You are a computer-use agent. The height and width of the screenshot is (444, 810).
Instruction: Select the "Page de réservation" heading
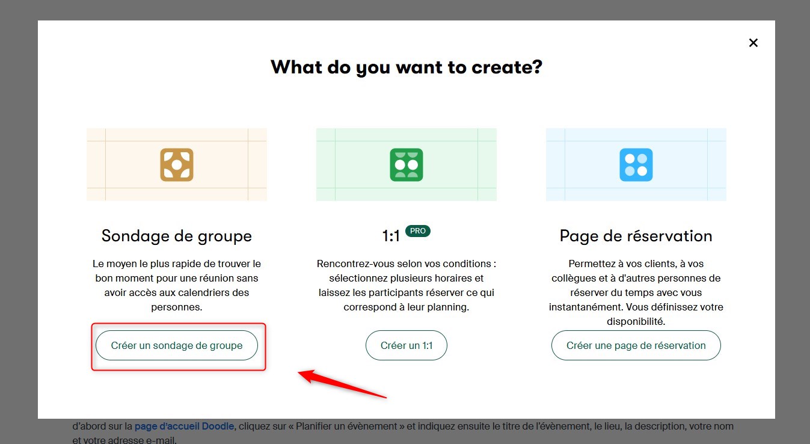click(x=636, y=236)
